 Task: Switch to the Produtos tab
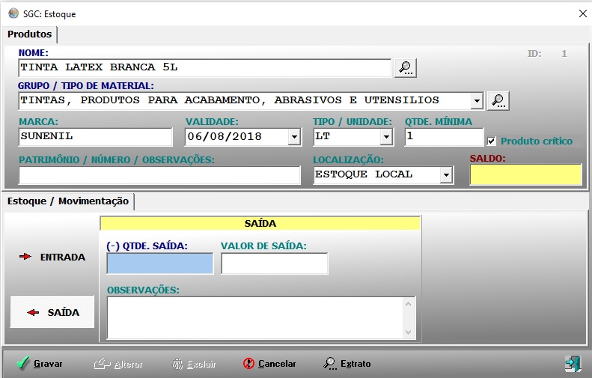[30, 34]
